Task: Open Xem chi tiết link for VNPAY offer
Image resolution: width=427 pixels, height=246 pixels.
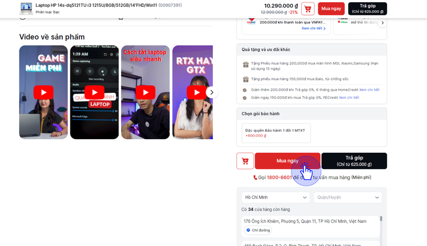Action: click(313, 28)
